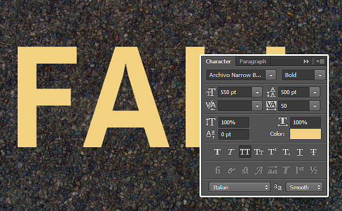Apply Subscript text style

click(x=286, y=152)
